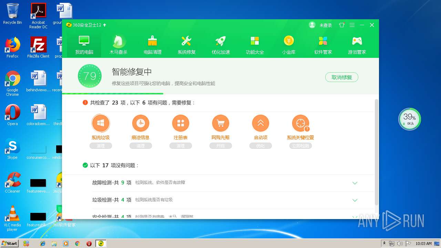Click the 故障检测-共 9 项 row text
The height and width of the screenshot is (248, 441).
pos(112,183)
